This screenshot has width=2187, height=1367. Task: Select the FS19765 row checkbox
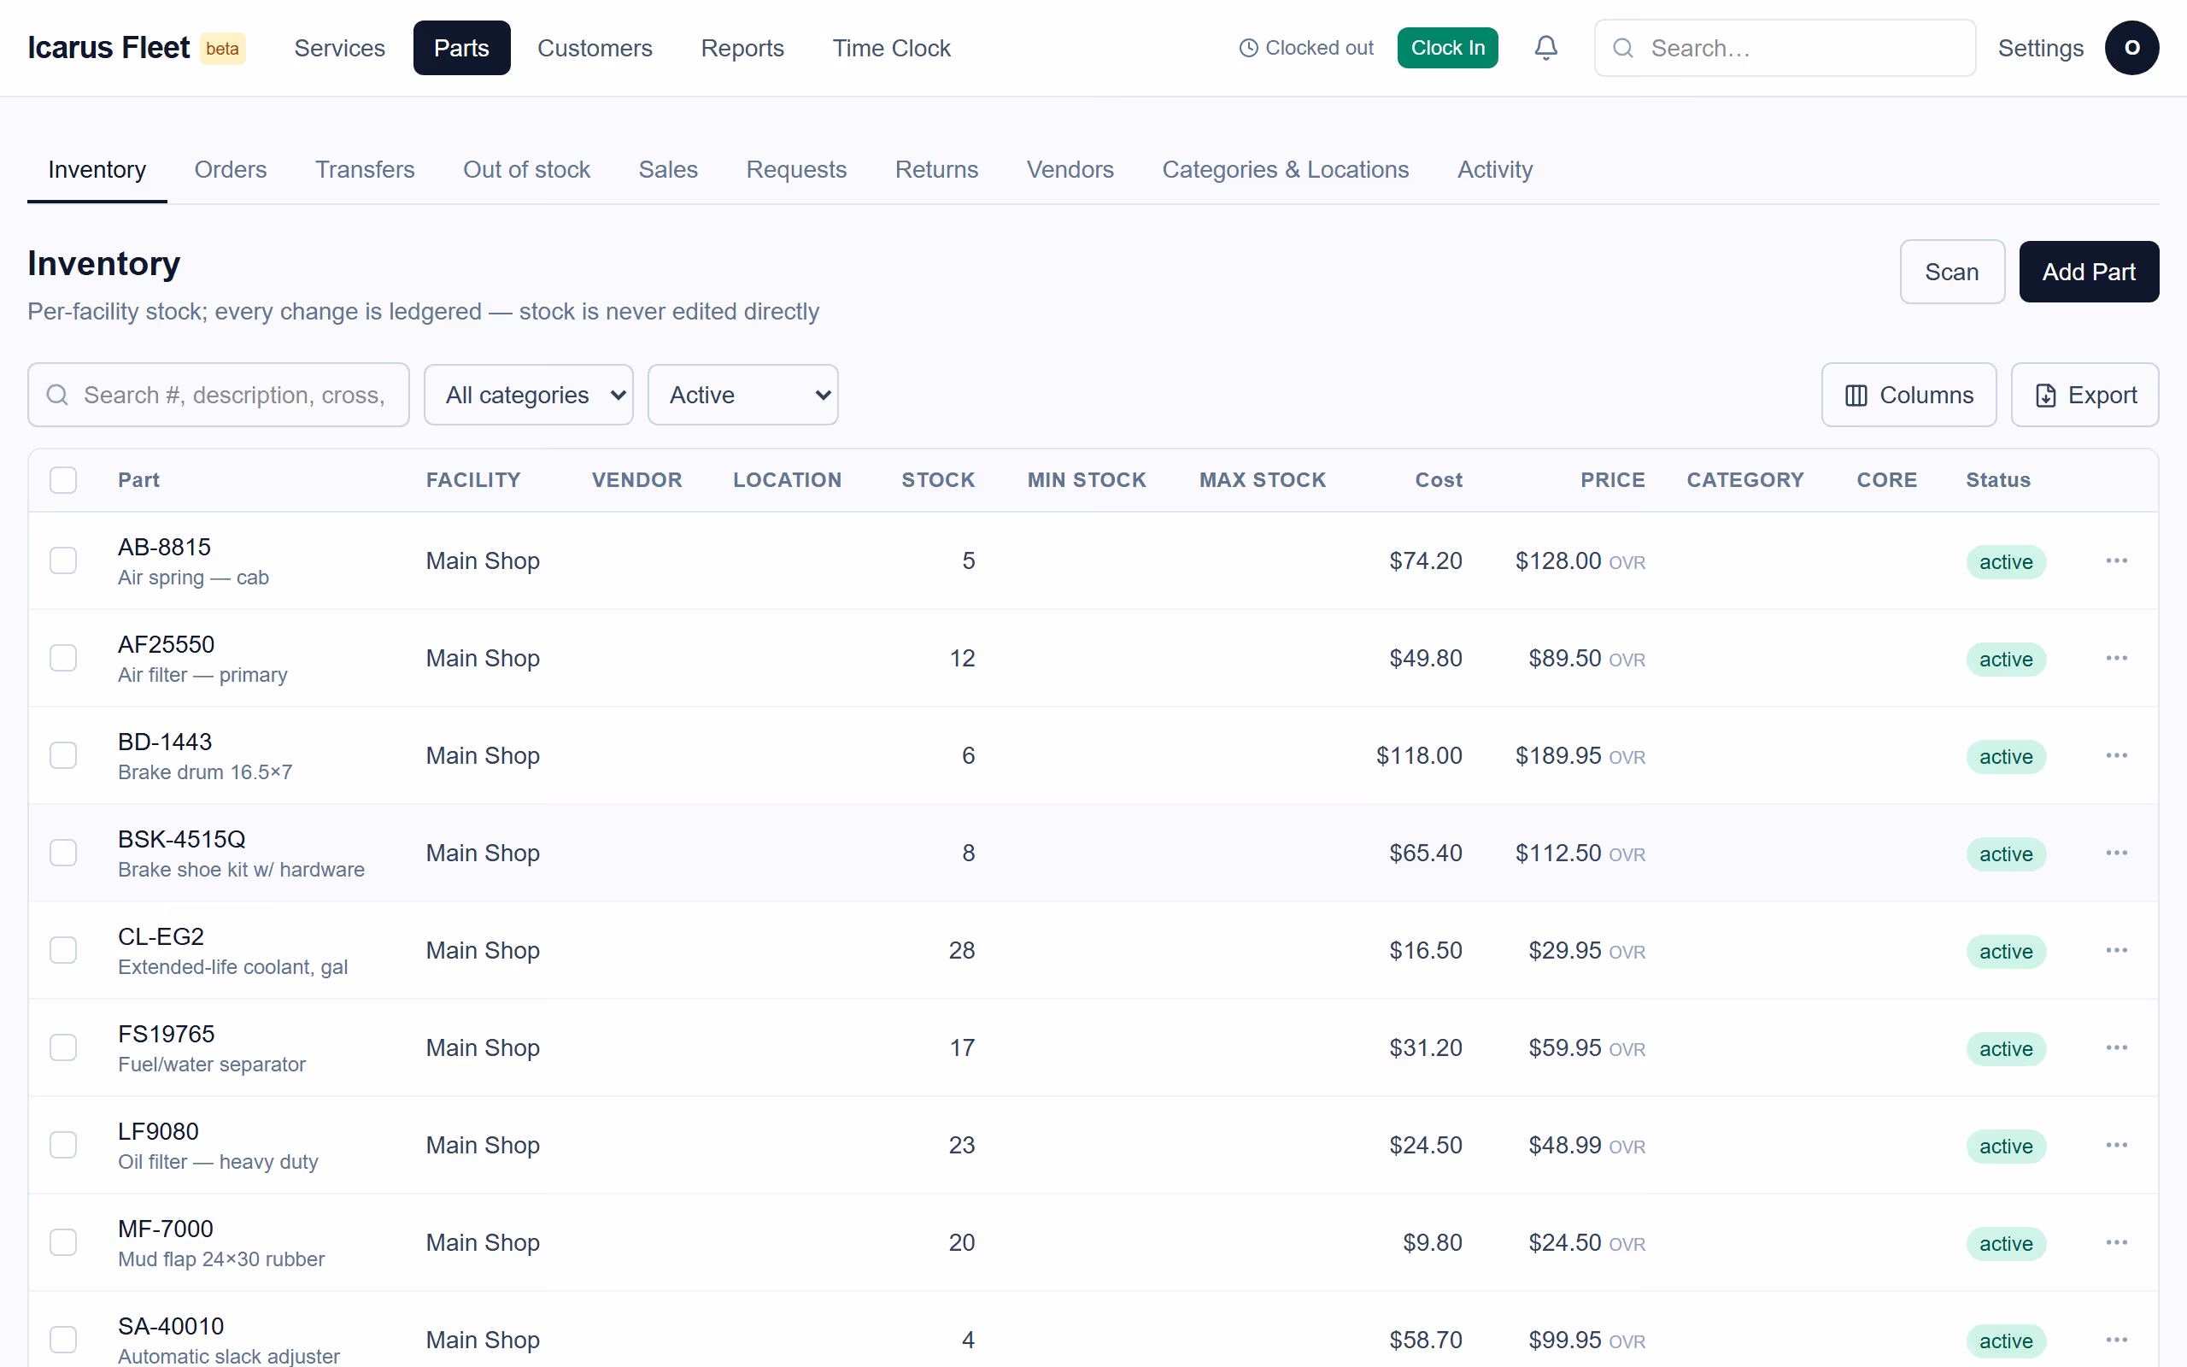[x=63, y=1047]
